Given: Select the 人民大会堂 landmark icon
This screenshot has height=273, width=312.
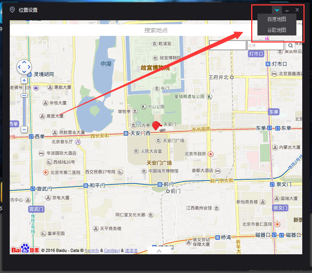Looking at the screenshot, I should pos(136,151).
